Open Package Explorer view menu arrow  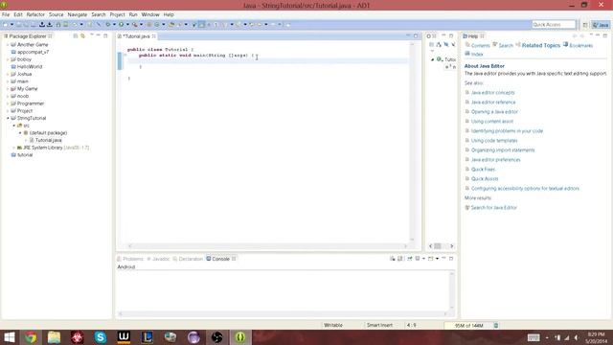click(92, 35)
